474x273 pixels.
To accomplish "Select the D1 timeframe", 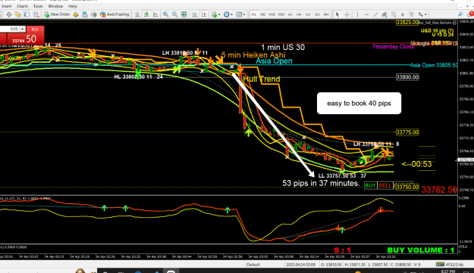I will [308, 14].
